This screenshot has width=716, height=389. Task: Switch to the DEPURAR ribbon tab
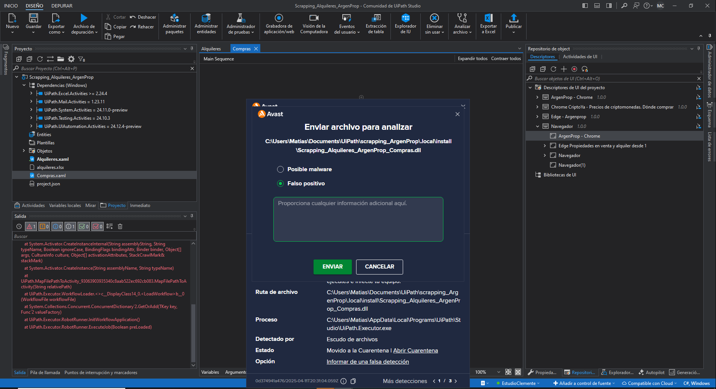[x=62, y=6]
